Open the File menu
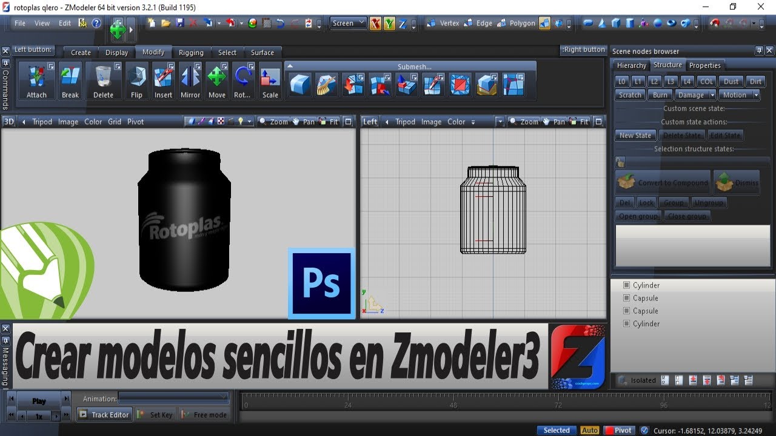The width and height of the screenshot is (776, 436). [20, 23]
